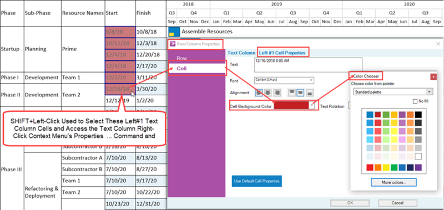Click the Finish cell showing 3/30/20
This screenshot has width=444, height=210.
click(x=150, y=89)
